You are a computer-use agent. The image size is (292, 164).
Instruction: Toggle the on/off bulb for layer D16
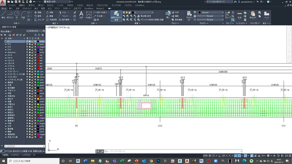tap(27, 47)
